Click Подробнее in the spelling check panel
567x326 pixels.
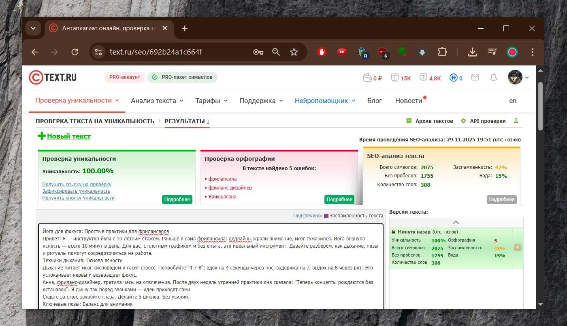[x=339, y=200]
